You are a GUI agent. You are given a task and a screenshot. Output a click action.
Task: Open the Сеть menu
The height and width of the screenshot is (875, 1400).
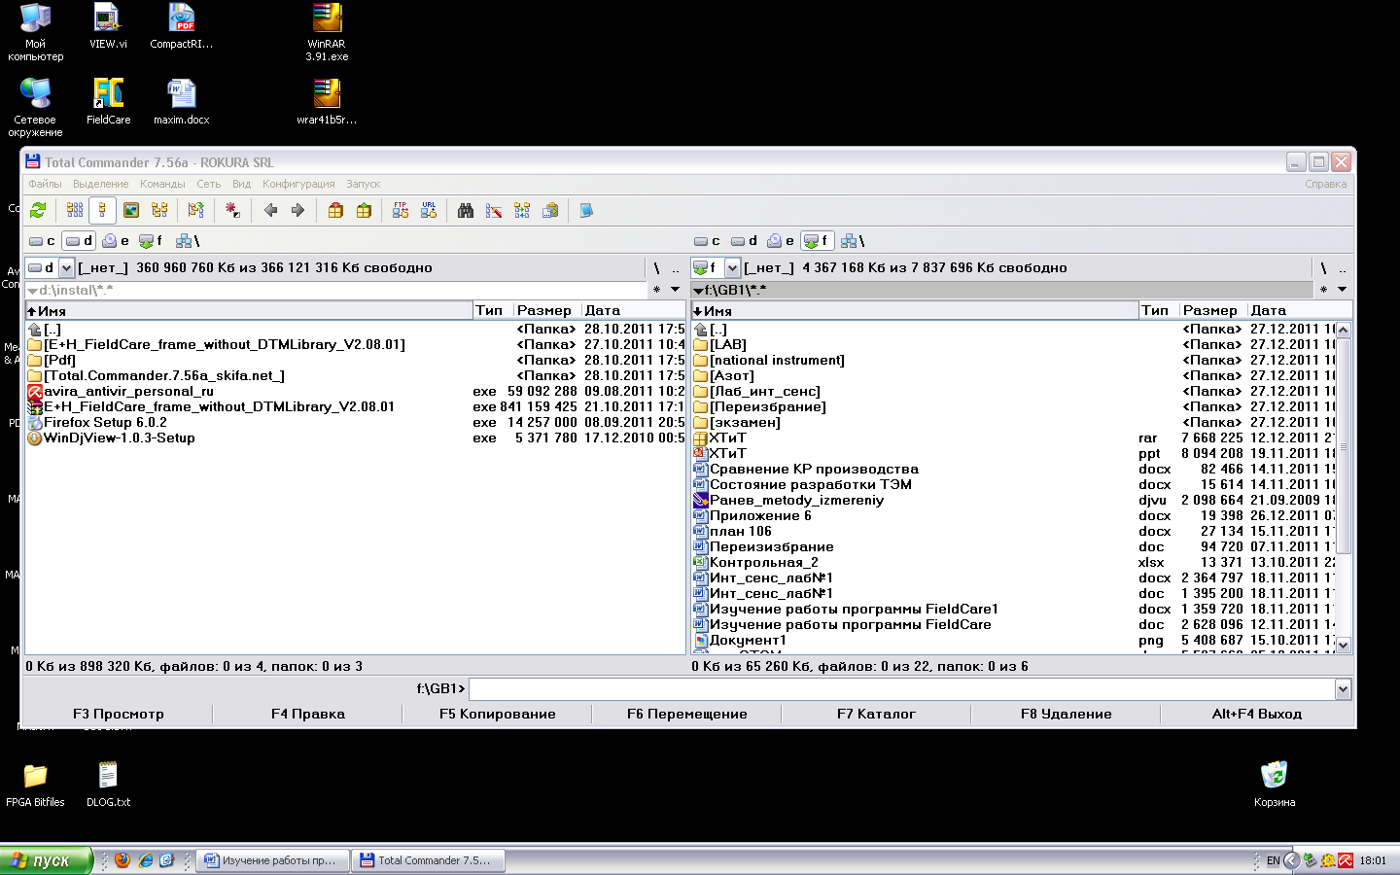[x=209, y=184]
